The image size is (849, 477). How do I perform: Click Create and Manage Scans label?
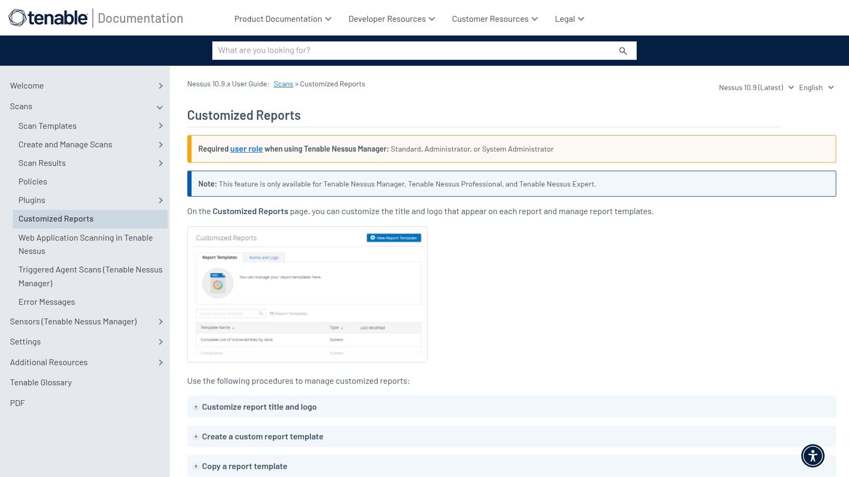tap(65, 145)
